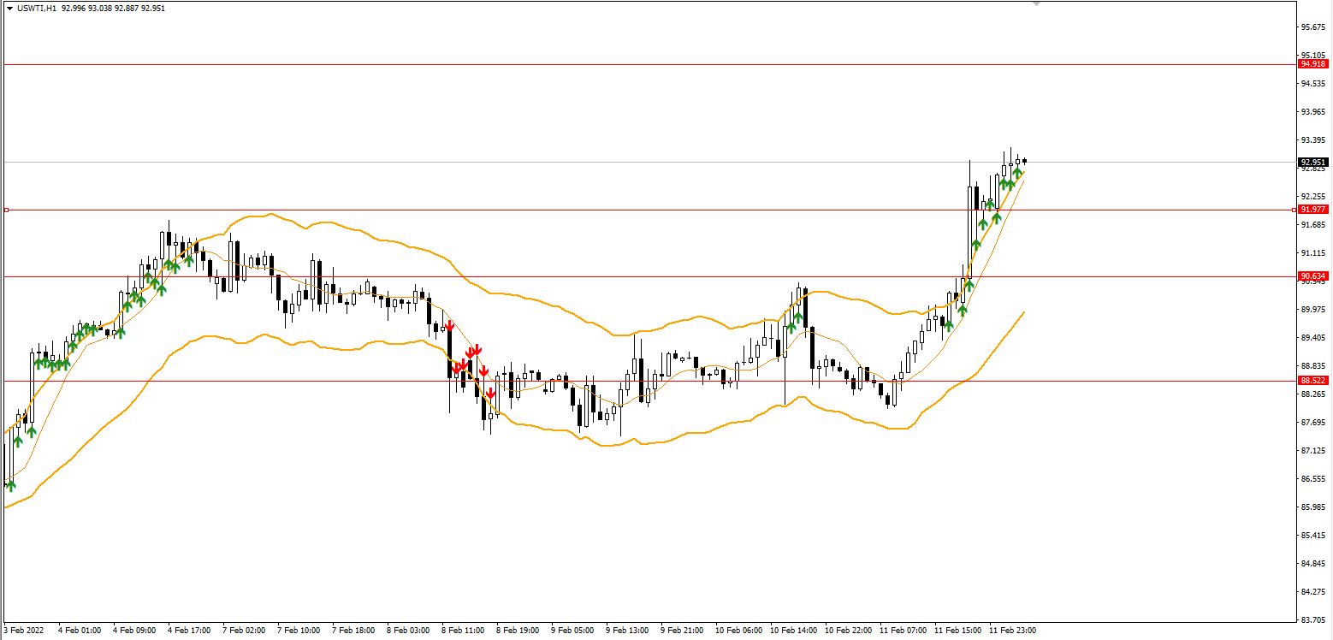Click the black 92.951 current price tag

[1312, 162]
